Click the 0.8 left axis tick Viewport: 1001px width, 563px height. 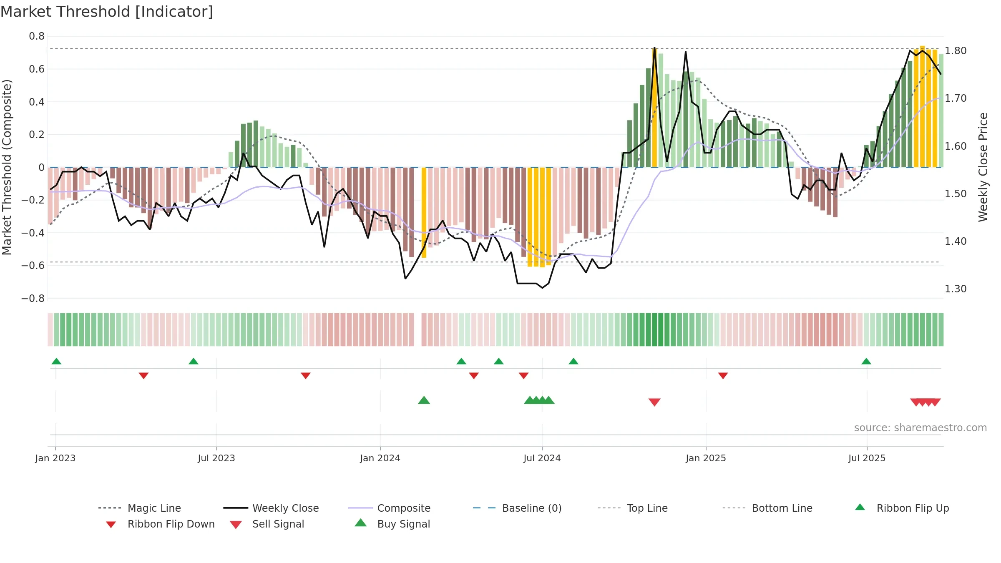click(37, 36)
